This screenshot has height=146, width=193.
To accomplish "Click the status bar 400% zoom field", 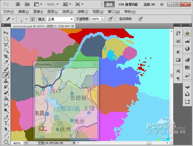I will click(x=17, y=143).
